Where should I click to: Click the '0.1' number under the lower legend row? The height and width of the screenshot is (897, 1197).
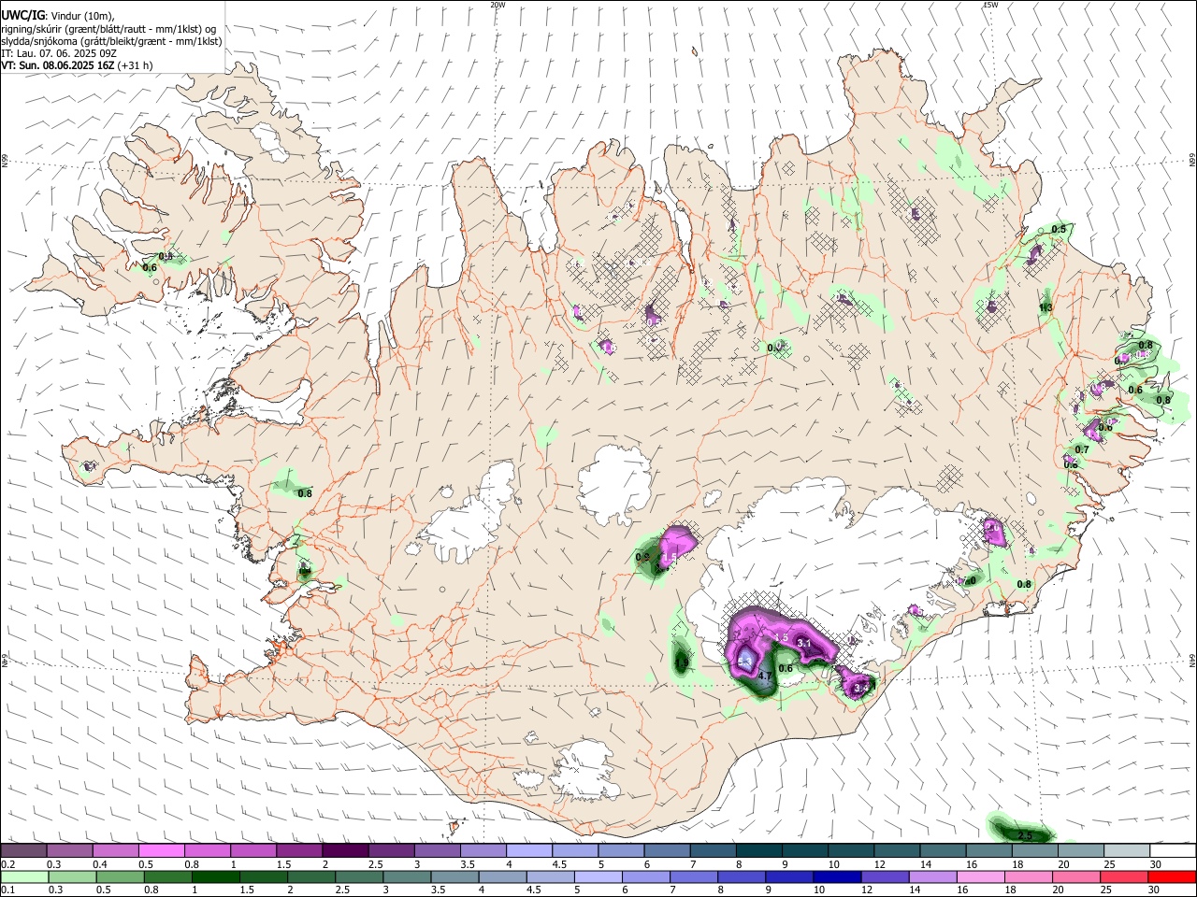click(x=7, y=890)
